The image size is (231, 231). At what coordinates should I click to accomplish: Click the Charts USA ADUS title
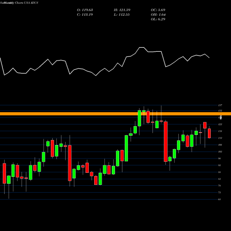pos(27,3)
